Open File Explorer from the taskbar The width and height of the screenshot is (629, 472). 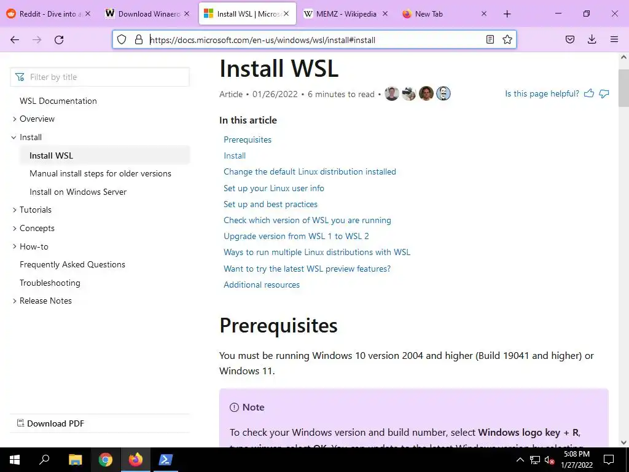tap(75, 460)
